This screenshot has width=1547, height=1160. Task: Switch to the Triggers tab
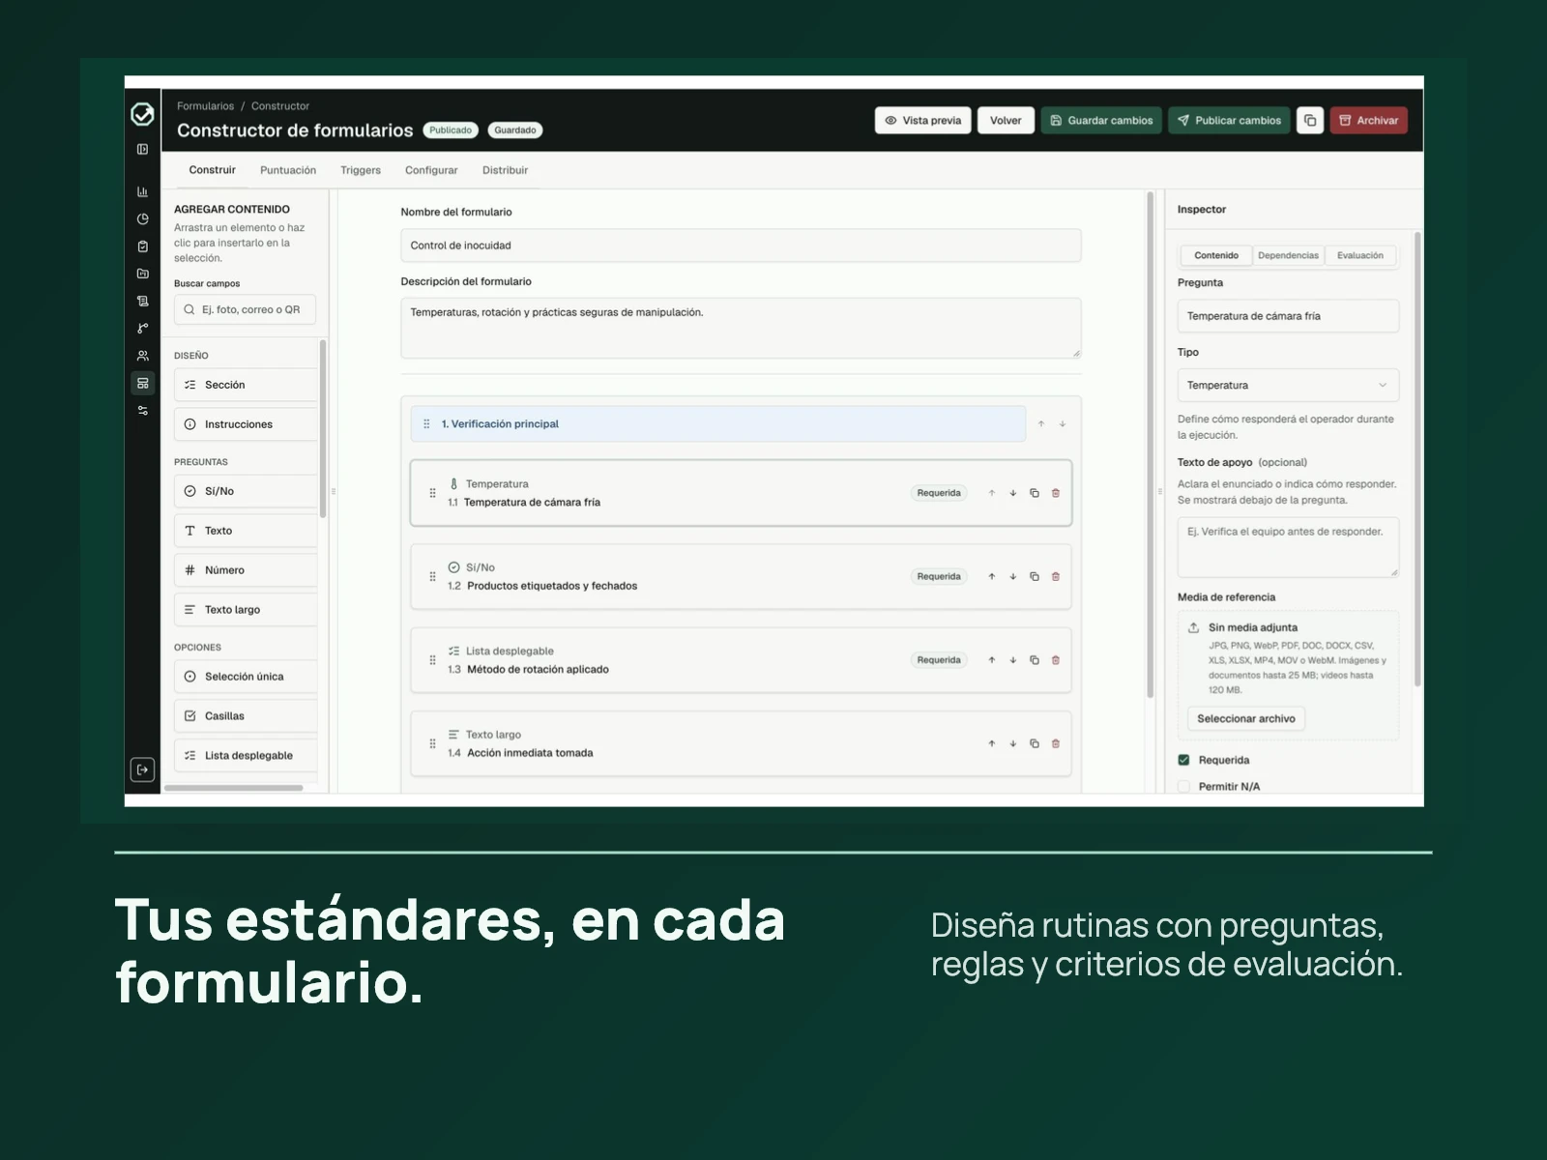tap(361, 170)
